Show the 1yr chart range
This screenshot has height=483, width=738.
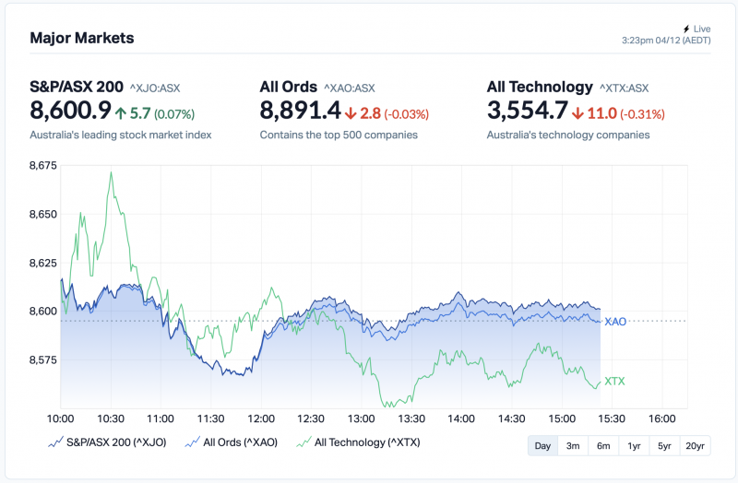pos(634,446)
